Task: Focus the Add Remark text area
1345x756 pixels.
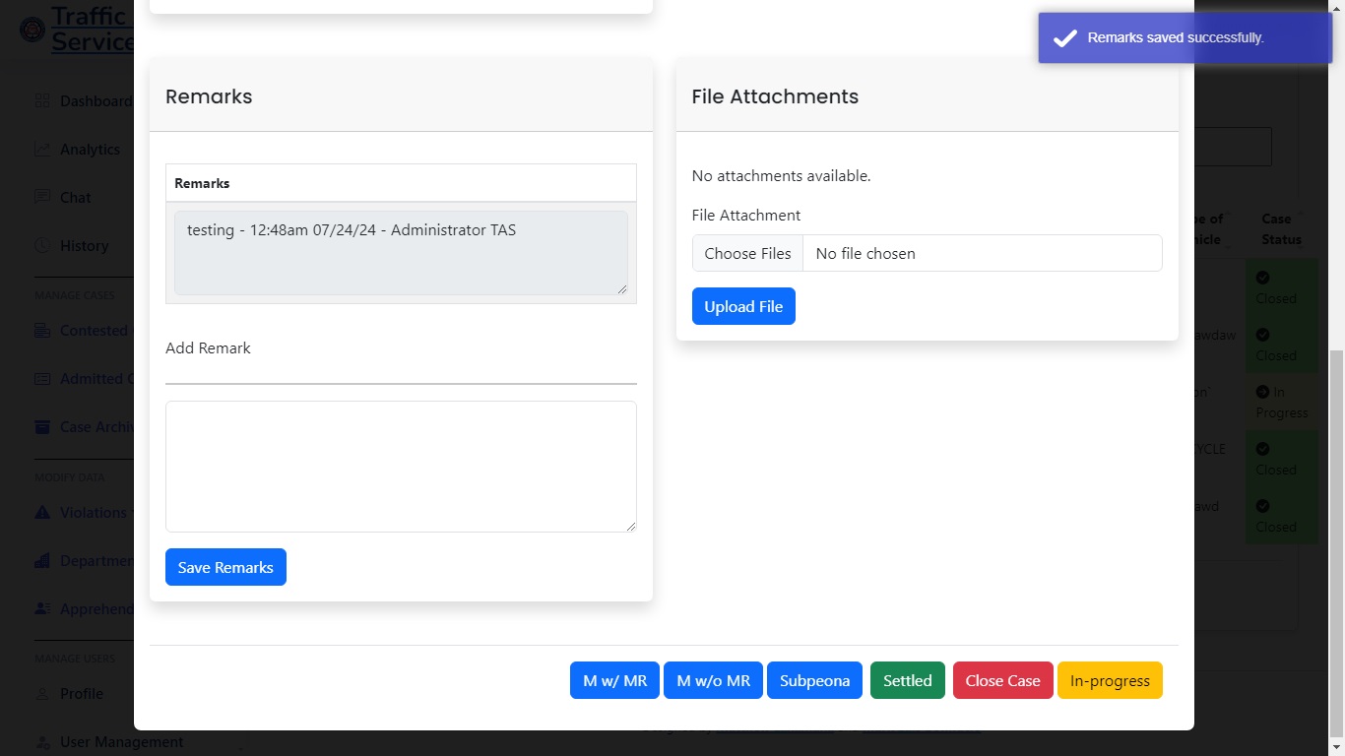Action: pos(401,466)
